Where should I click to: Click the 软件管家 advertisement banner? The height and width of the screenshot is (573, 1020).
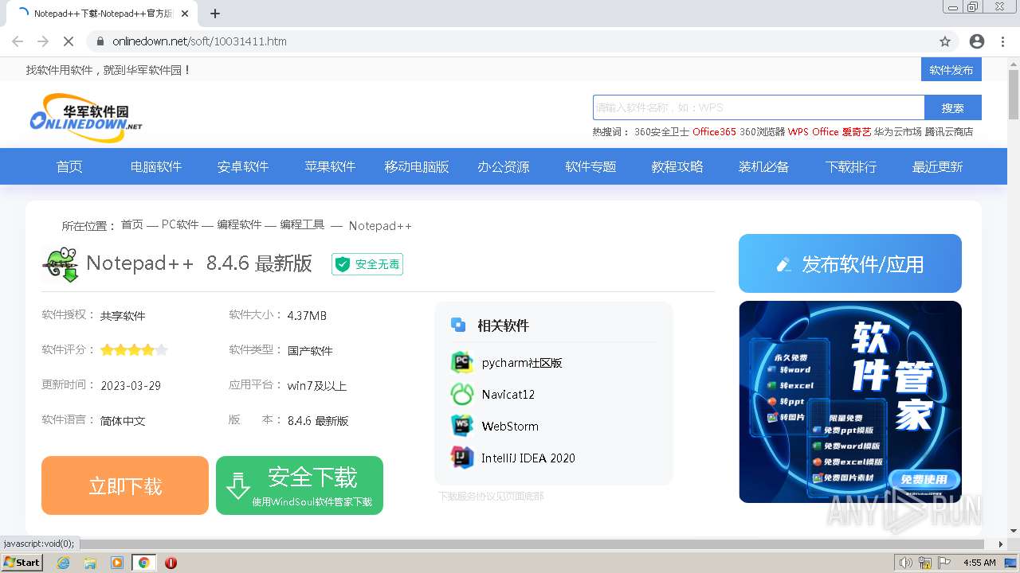click(850, 402)
